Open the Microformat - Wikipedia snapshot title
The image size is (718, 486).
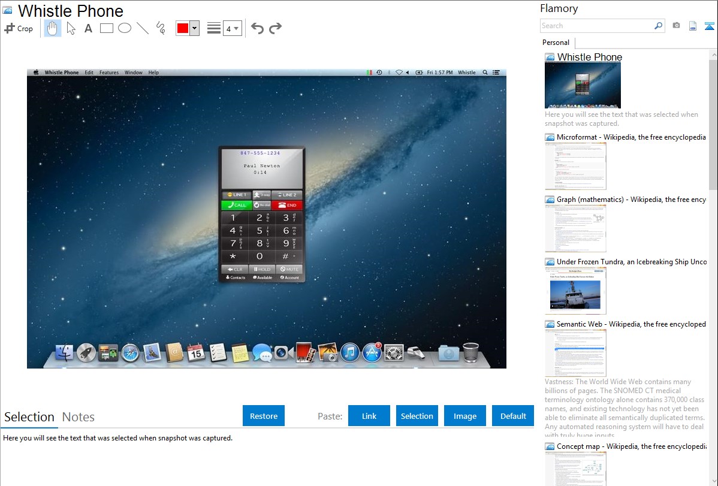631,137
